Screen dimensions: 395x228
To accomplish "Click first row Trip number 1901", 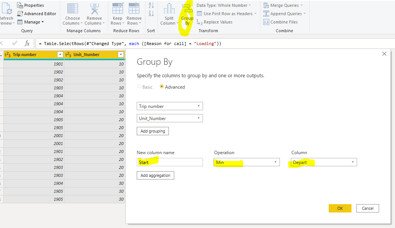I will click(34, 64).
